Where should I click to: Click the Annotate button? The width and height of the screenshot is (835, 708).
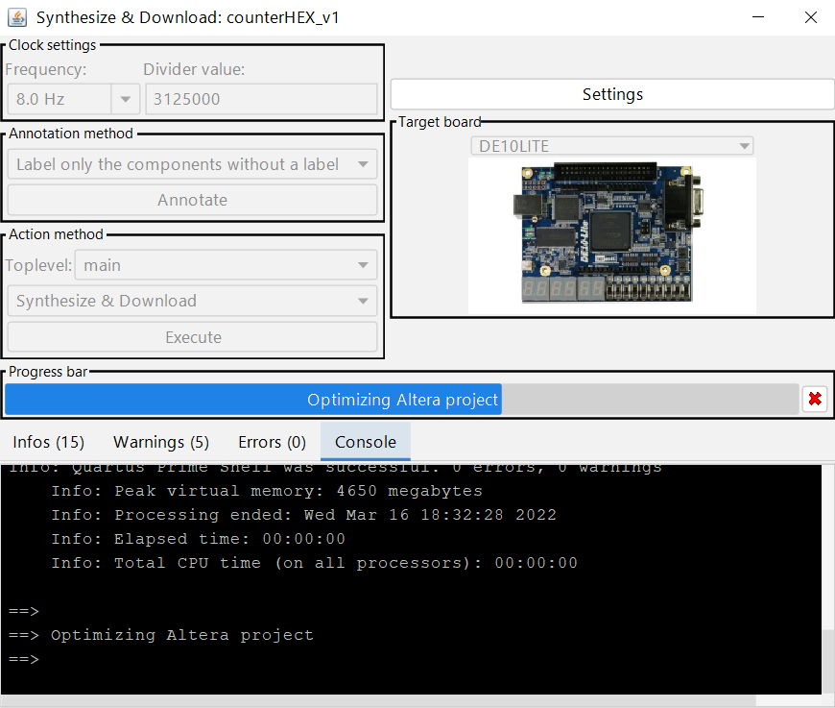pos(192,200)
